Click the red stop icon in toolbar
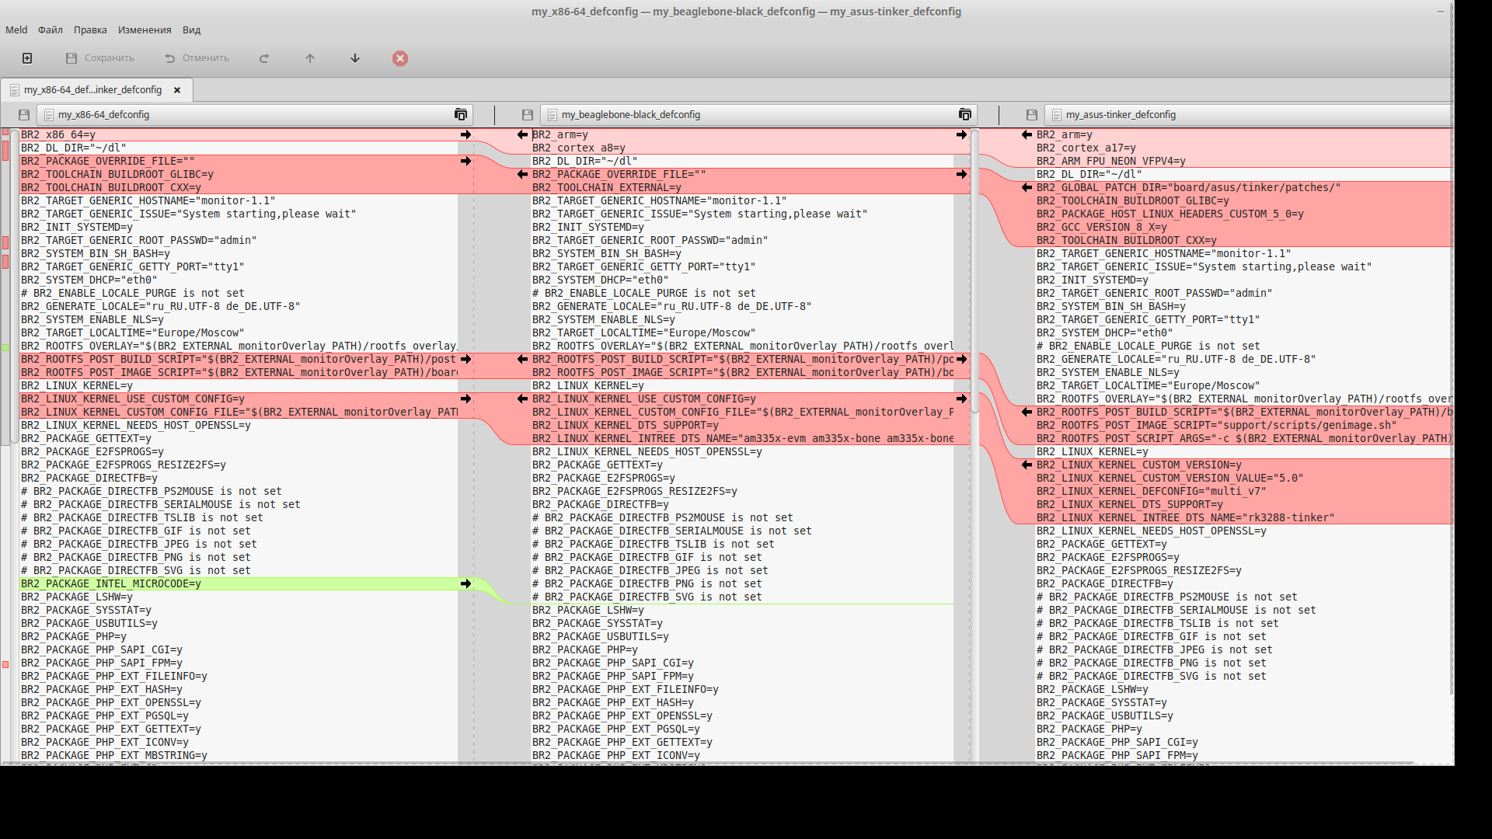The width and height of the screenshot is (1492, 839). [x=400, y=58]
